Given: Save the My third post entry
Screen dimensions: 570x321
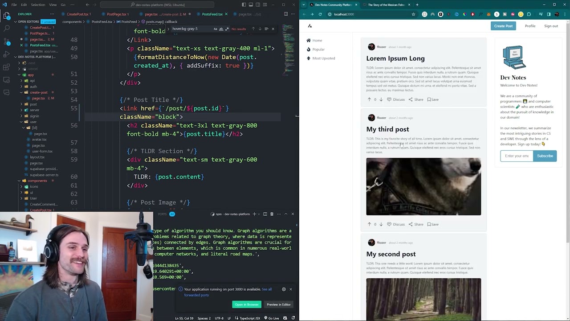Looking at the screenshot, I should (x=433, y=224).
